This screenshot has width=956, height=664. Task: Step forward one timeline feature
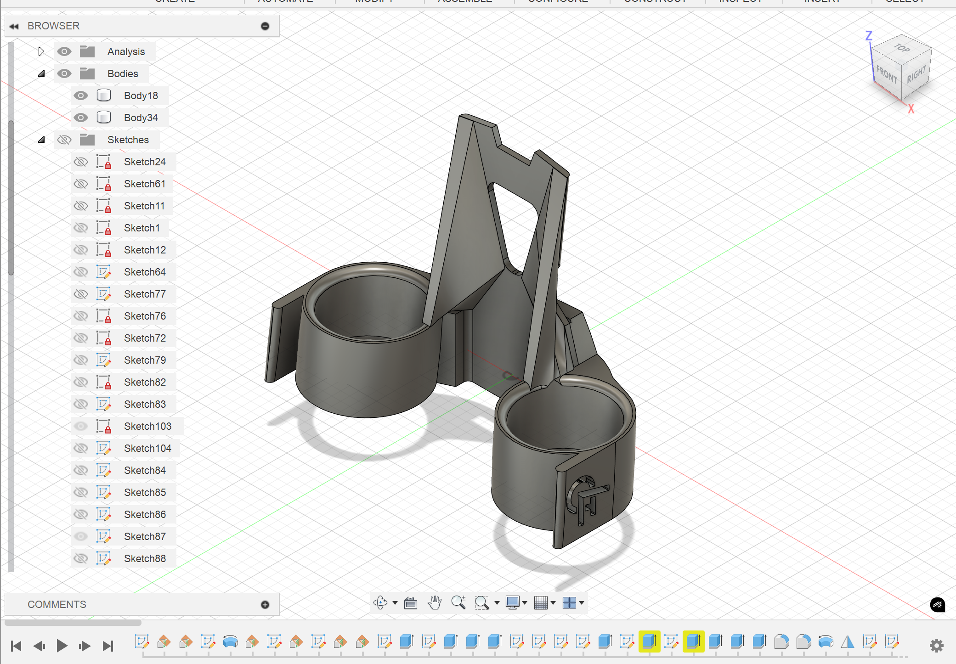(85, 646)
